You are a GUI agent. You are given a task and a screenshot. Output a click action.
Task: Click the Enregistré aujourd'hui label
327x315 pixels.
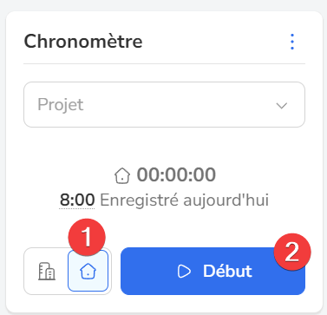[184, 200]
